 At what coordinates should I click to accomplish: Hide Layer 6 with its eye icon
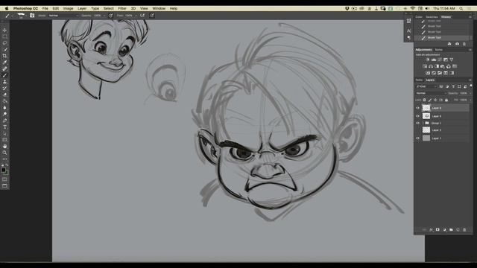tap(417, 108)
